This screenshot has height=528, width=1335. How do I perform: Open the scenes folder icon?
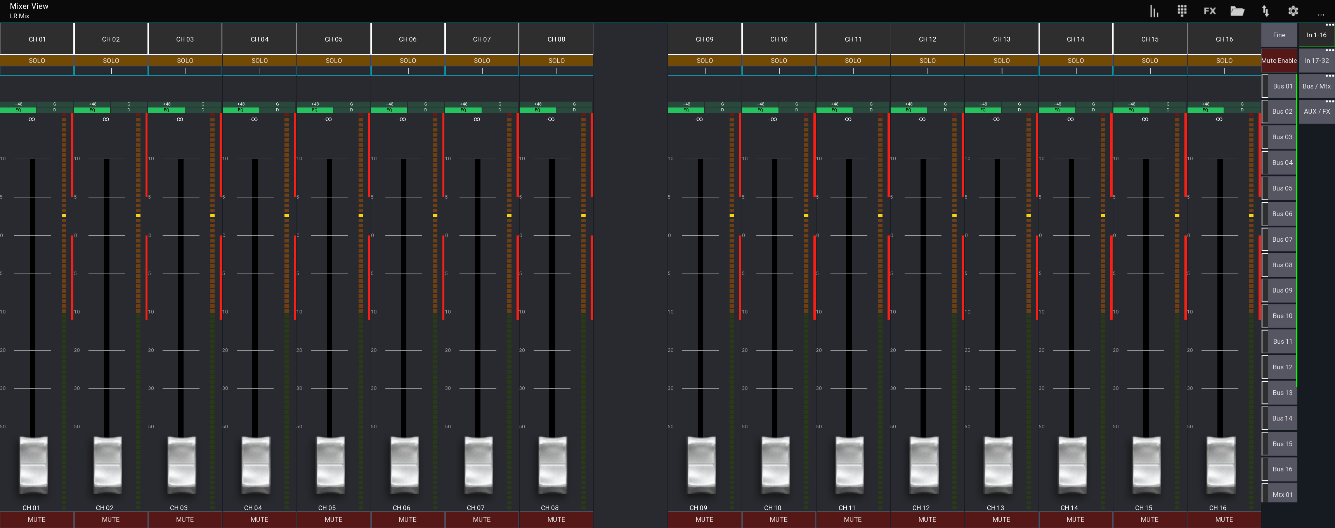[1237, 10]
